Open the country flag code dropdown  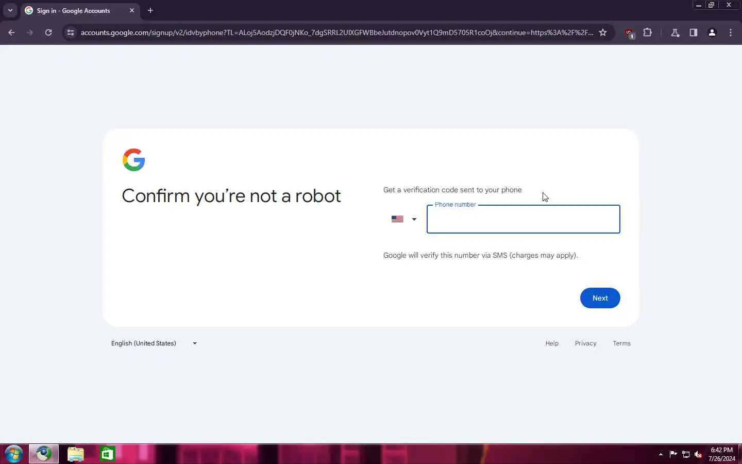pyautogui.click(x=404, y=219)
